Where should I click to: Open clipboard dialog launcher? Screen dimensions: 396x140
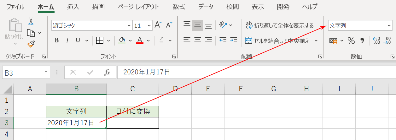pos(44,57)
